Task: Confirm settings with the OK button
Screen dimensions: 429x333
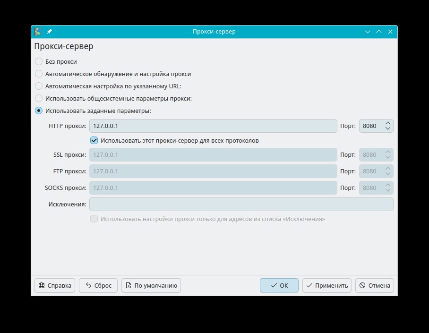Action: tap(279, 285)
